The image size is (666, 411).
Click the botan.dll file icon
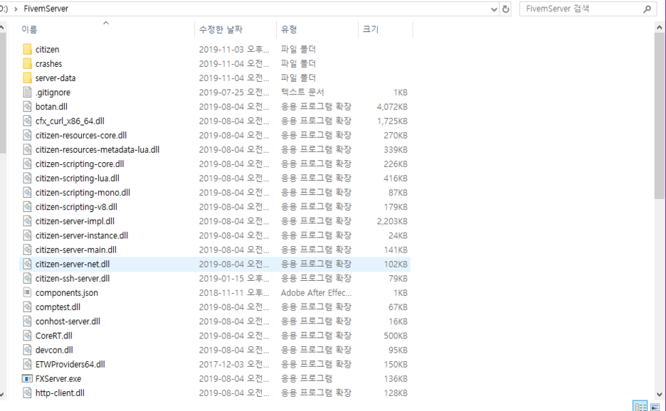[x=27, y=107]
